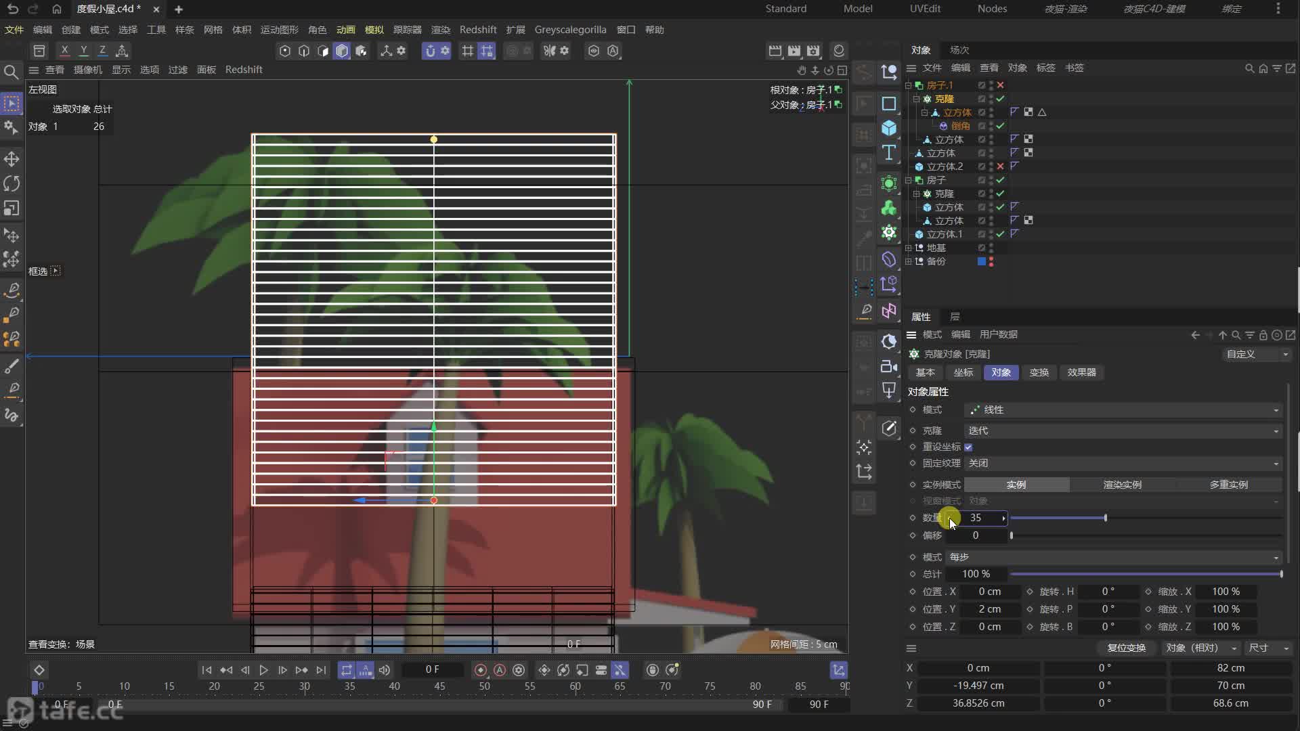Click Undo arrow at top left
1300x731 pixels.
(13, 9)
